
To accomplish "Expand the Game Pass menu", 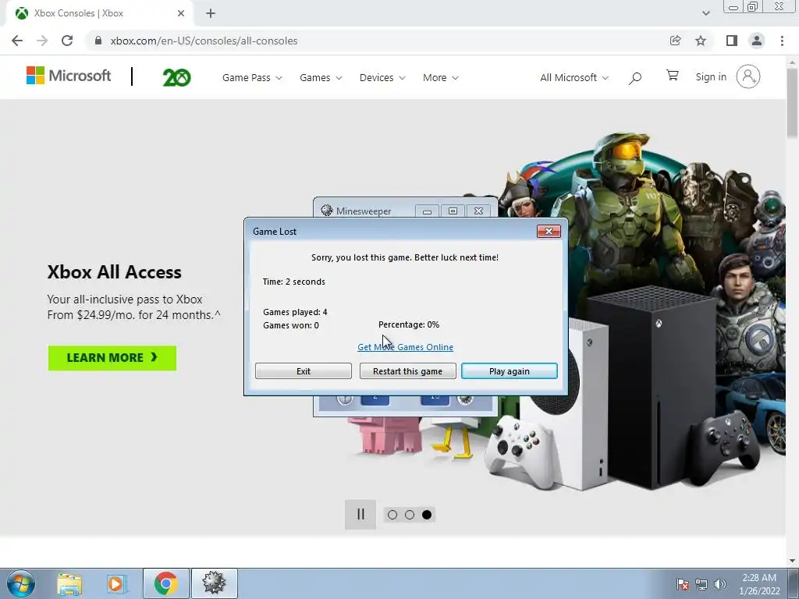I will pyautogui.click(x=252, y=77).
